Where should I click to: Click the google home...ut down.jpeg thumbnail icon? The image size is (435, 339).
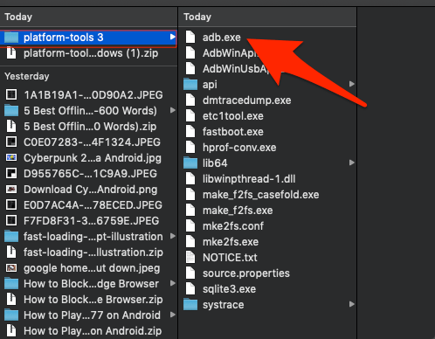11,268
